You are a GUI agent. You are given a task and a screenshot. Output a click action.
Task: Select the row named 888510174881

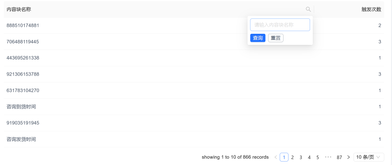(194, 25)
